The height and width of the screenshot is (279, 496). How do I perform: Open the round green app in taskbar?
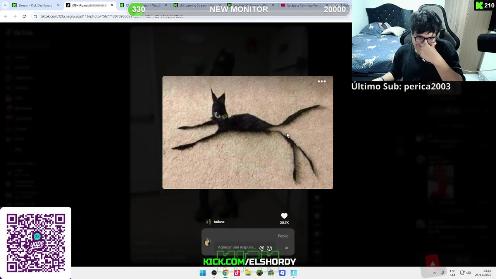pyautogui.click(x=260, y=273)
